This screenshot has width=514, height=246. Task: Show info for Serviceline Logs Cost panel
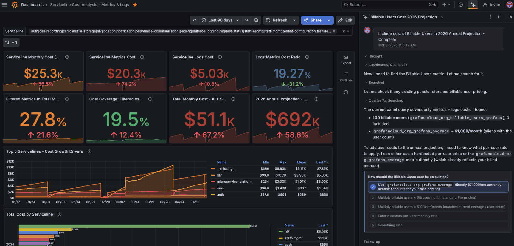coord(220,57)
